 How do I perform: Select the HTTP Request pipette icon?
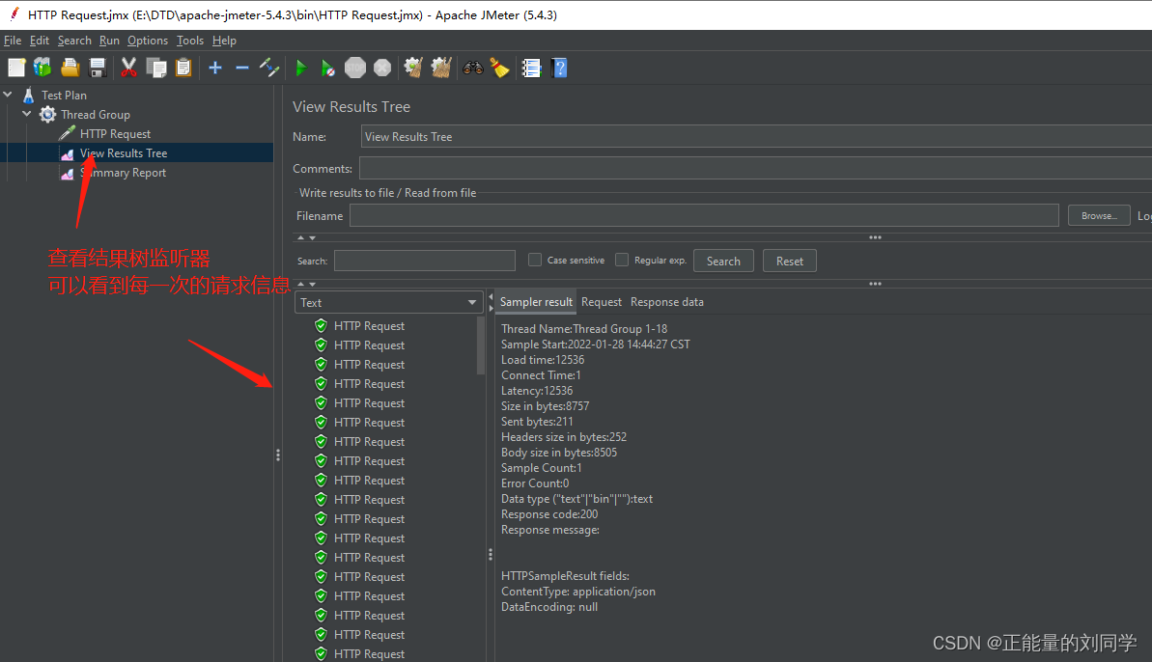tap(67, 133)
